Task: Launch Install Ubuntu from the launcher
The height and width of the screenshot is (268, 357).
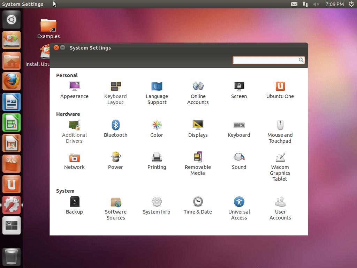Action: point(12,40)
